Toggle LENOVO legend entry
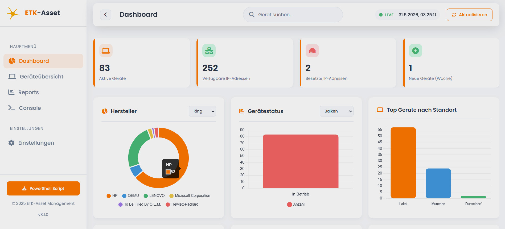Image resolution: width=505 pixels, height=229 pixels. [154, 196]
